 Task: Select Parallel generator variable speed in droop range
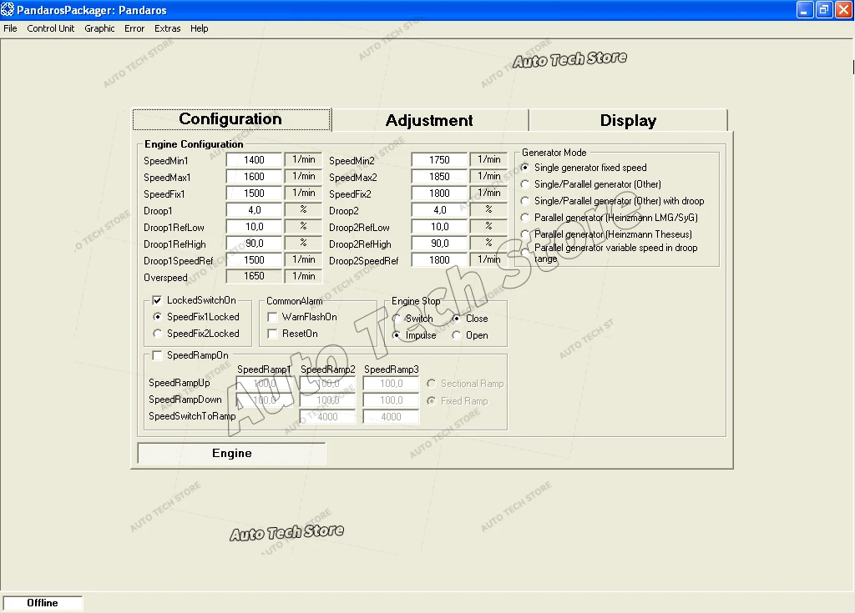pos(525,252)
